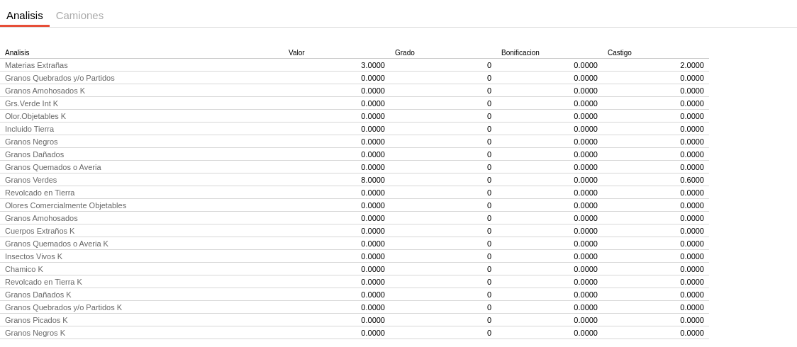Click the Incluido Tierra row label
797x347 pixels.
pyautogui.click(x=29, y=129)
